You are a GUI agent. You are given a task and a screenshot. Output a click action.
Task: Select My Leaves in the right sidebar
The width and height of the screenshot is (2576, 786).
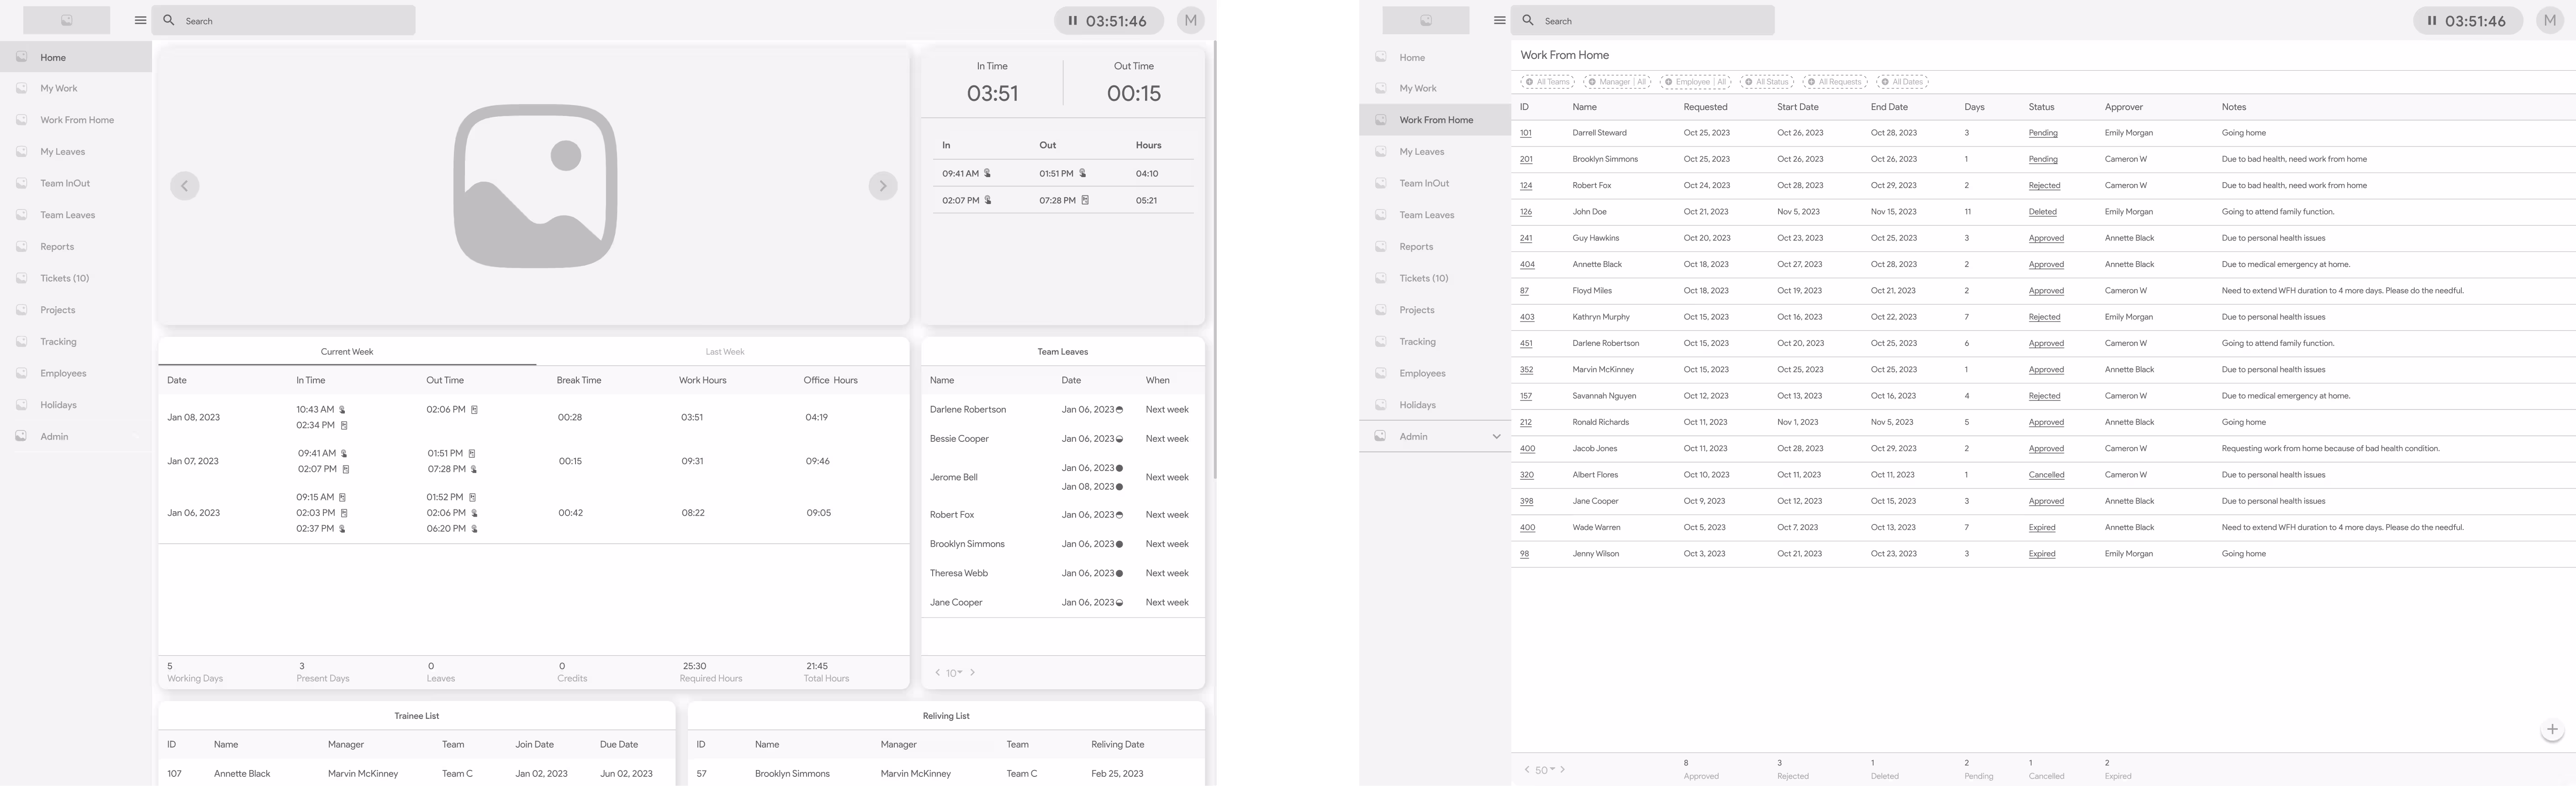coord(1421,152)
